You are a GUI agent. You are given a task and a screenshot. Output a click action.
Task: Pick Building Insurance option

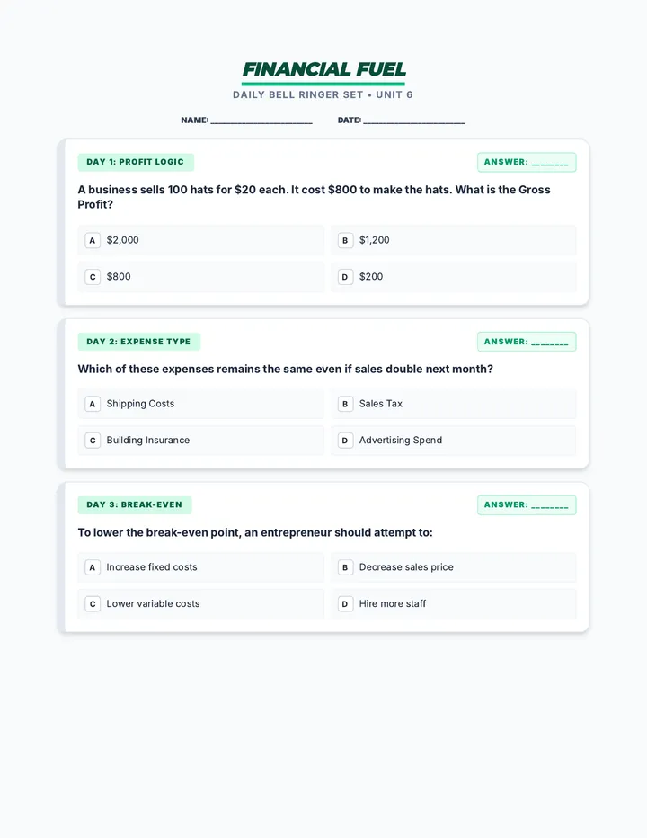(201, 441)
